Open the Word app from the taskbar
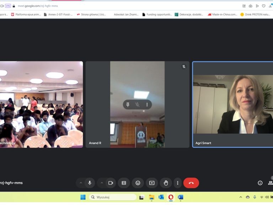The image size is (273, 205). point(181,197)
